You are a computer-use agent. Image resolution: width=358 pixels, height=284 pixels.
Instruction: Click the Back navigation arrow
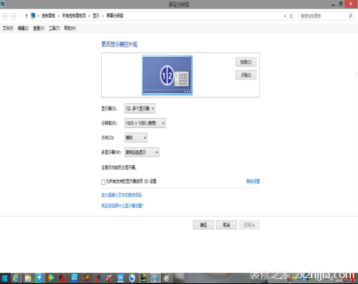[x=5, y=16]
